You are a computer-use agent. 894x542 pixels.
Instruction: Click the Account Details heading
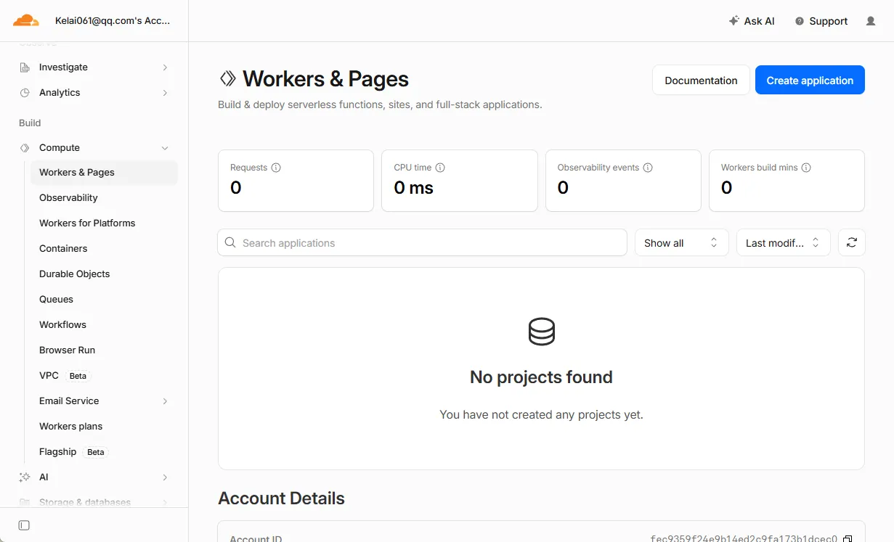pos(281,498)
